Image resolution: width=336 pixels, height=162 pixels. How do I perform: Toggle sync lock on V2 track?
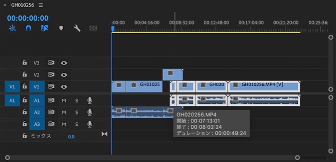(x=51, y=75)
